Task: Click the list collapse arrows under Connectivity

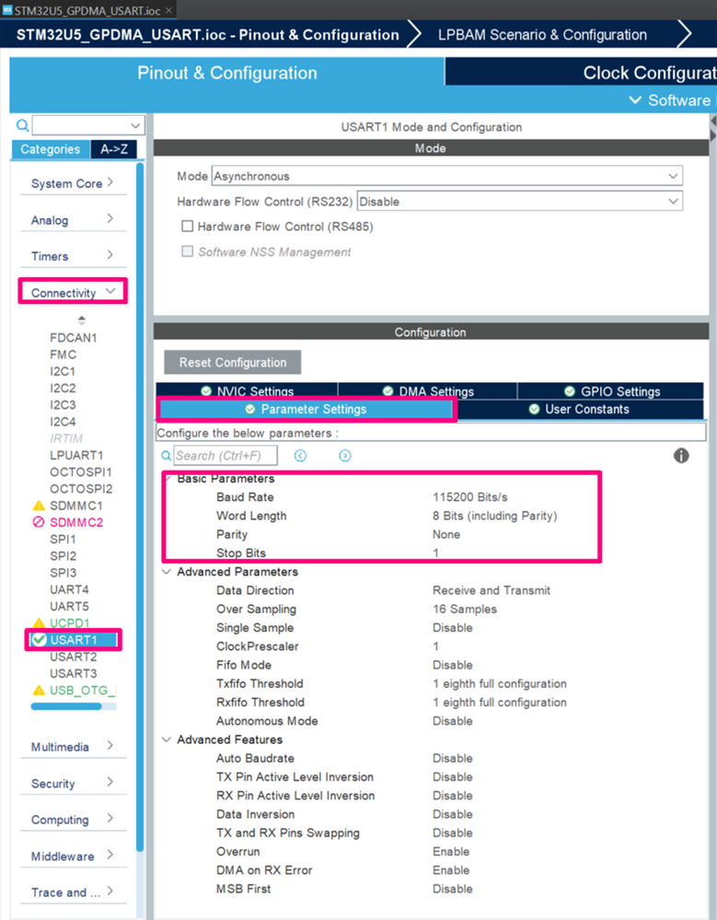Action: (x=82, y=320)
